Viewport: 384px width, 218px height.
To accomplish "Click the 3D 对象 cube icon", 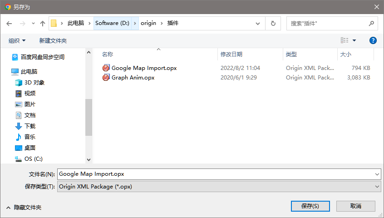I will [x=18, y=83].
